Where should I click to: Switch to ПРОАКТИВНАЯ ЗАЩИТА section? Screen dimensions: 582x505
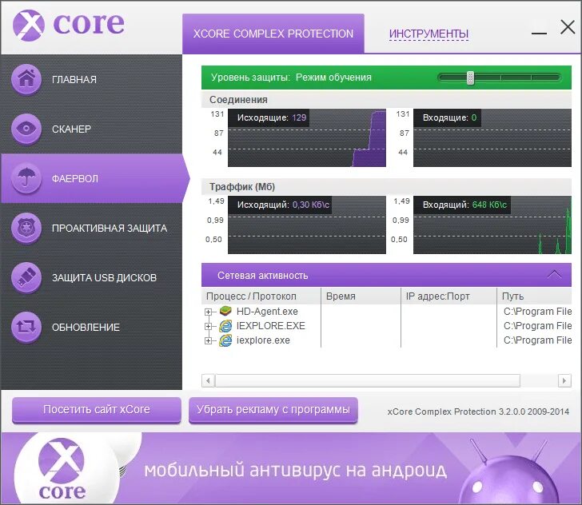(x=110, y=229)
